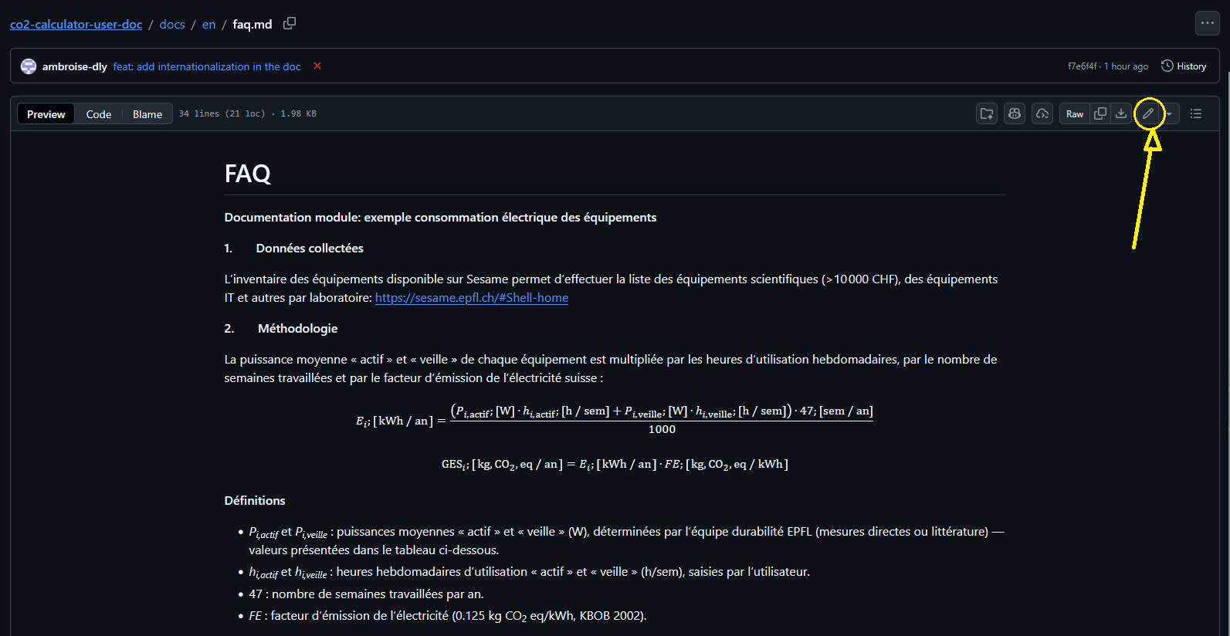The height and width of the screenshot is (636, 1230).
Task: Click the '47 : nombre de semaines' bullet
Action: (367, 594)
